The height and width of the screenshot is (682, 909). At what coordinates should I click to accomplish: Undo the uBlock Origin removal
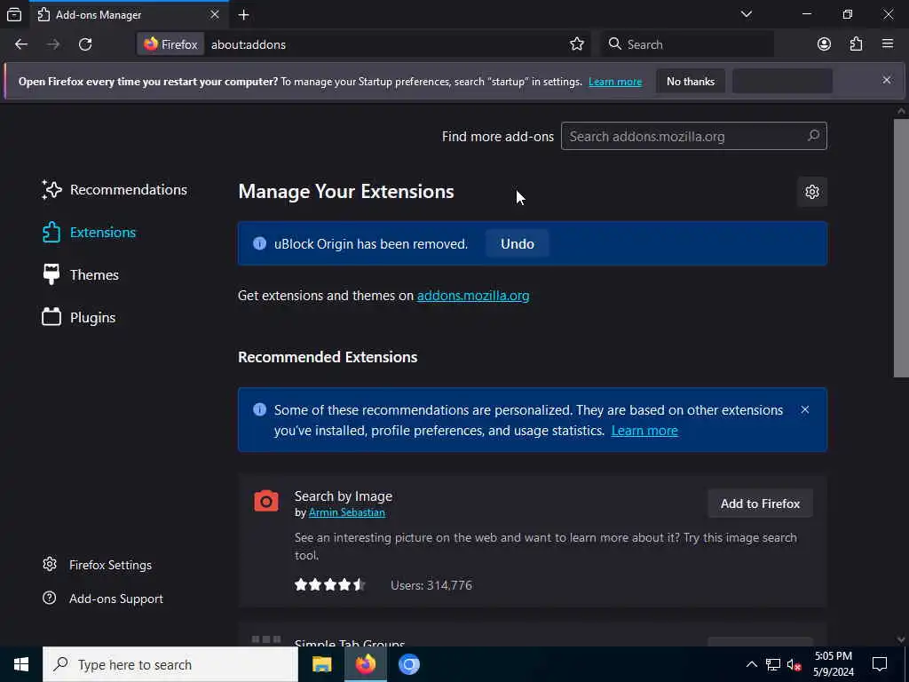tap(518, 243)
